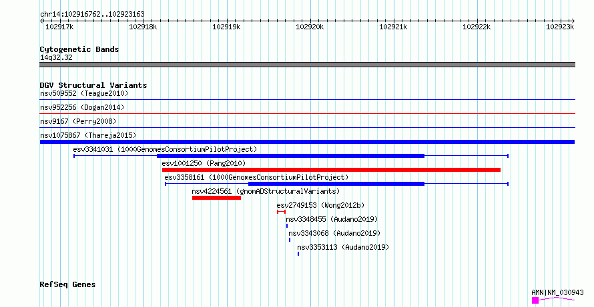Click the long red esv1001250 variant bar
Image resolution: width=594 pixels, height=307 pixels.
tap(331, 170)
